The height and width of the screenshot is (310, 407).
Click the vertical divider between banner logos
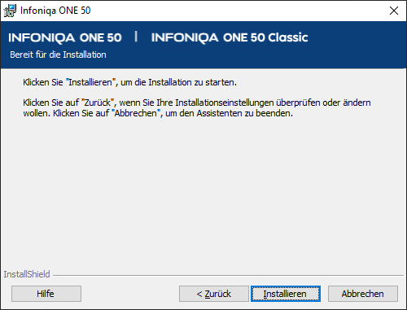coord(136,37)
